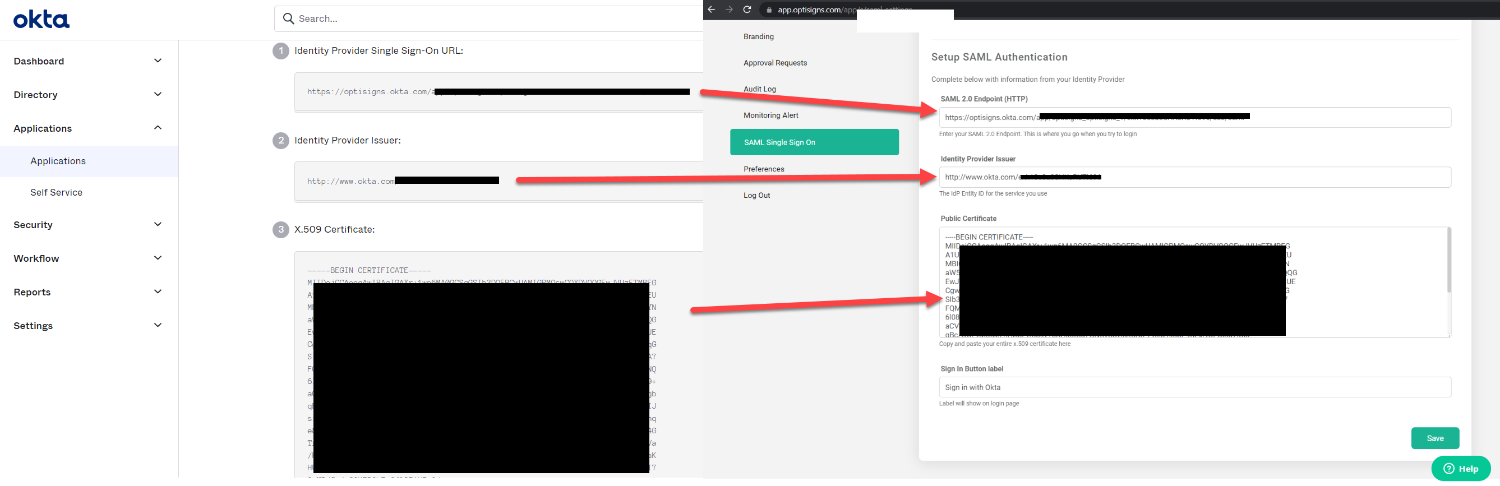Viewport: 1500px width, 486px height.
Task: Open Monitoring Alert in OptiSigns menu
Action: click(x=770, y=115)
